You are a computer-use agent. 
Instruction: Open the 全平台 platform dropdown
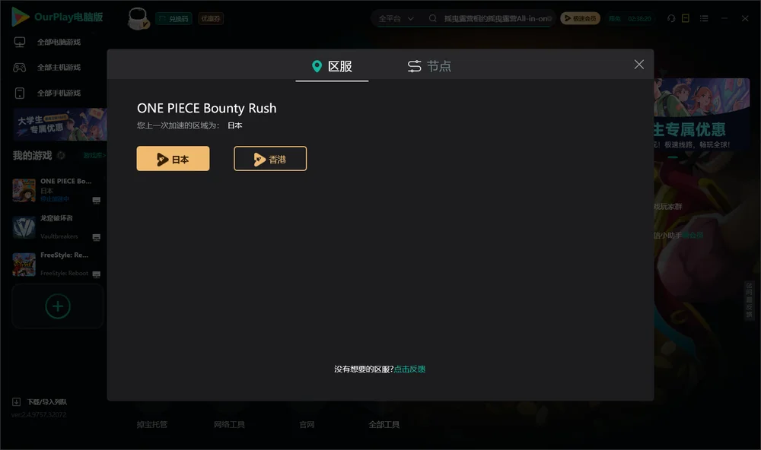coord(396,18)
